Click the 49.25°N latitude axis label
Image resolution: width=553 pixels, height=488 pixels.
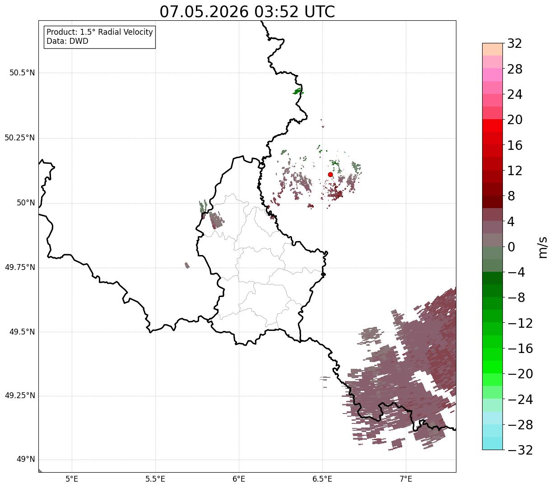point(20,396)
